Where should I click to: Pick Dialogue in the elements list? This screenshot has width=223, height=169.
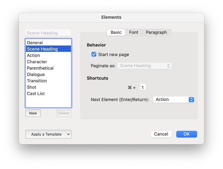[36, 75]
